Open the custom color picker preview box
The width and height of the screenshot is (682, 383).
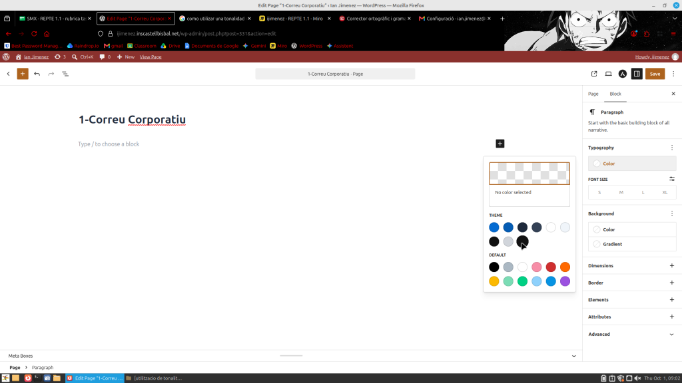(x=529, y=174)
